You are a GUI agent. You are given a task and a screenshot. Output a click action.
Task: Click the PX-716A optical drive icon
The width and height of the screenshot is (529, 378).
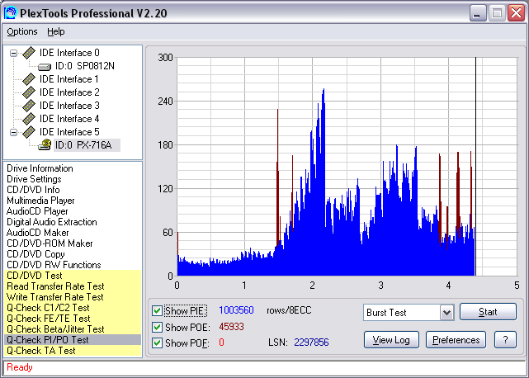click(45, 144)
